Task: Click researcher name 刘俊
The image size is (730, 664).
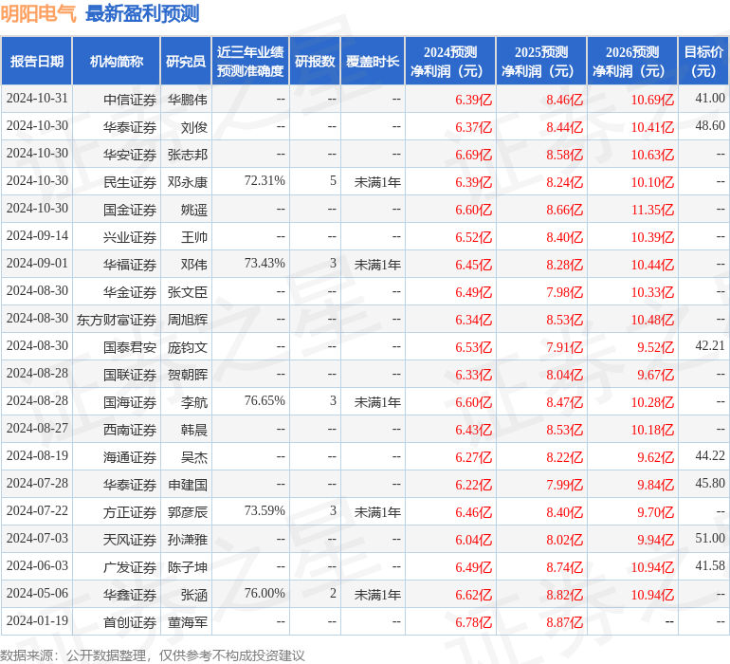Action: [194, 127]
